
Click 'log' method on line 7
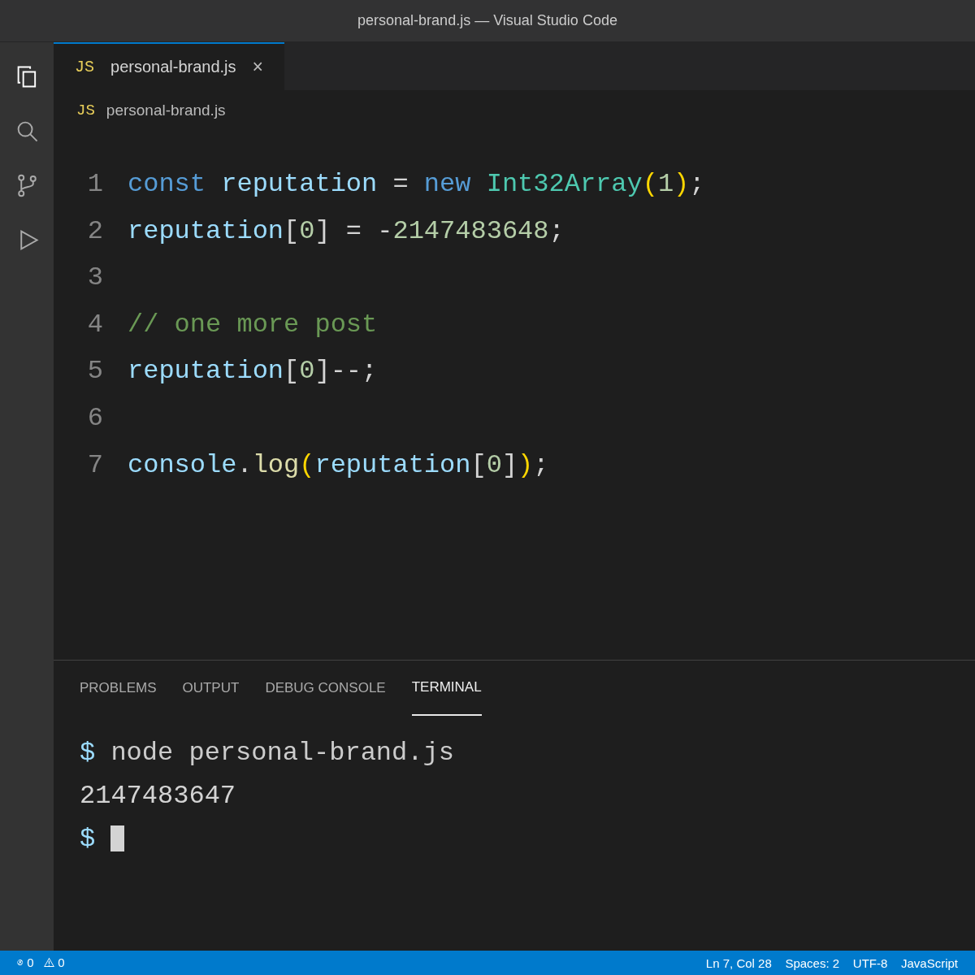click(x=276, y=466)
